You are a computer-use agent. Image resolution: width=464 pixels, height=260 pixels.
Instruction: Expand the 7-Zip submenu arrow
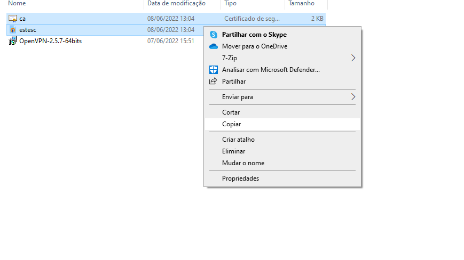click(x=353, y=58)
